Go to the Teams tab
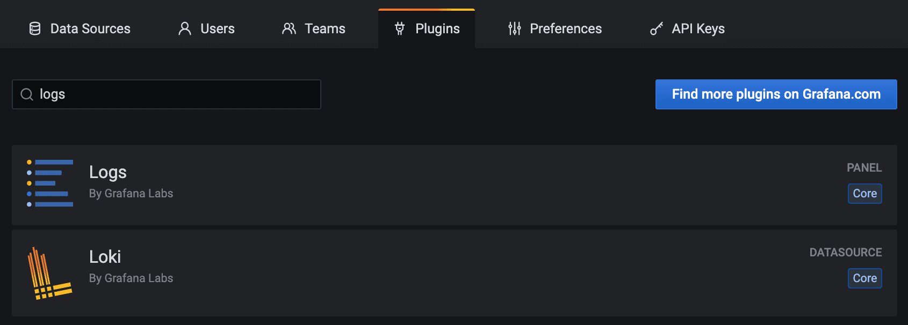 (x=325, y=28)
